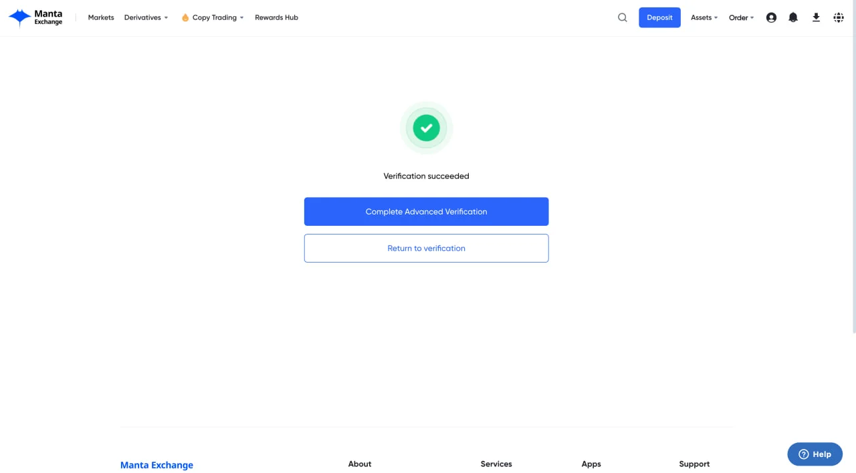Open the search magnifier icon
The width and height of the screenshot is (856, 473).
pyautogui.click(x=623, y=17)
